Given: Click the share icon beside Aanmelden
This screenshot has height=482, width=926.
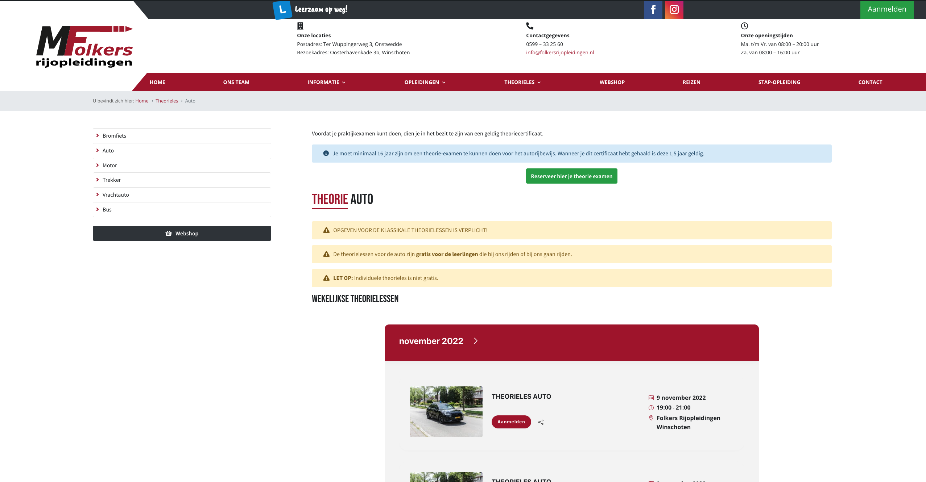Looking at the screenshot, I should pos(541,422).
